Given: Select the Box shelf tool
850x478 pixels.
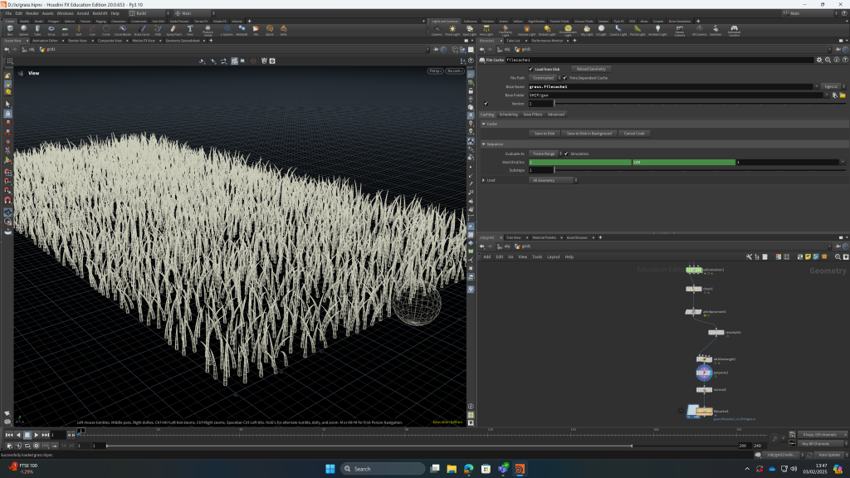Looking at the screenshot, I should (10, 31).
